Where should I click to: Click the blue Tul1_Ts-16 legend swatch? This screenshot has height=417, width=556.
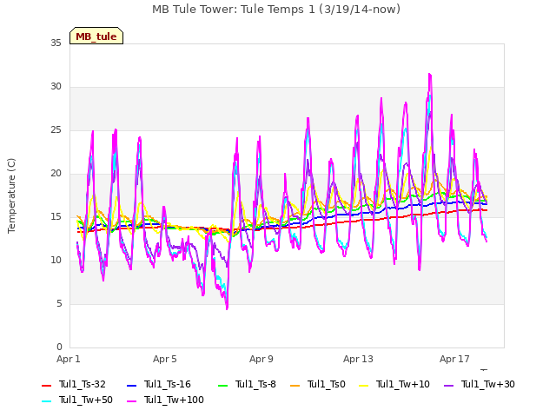(131, 385)
